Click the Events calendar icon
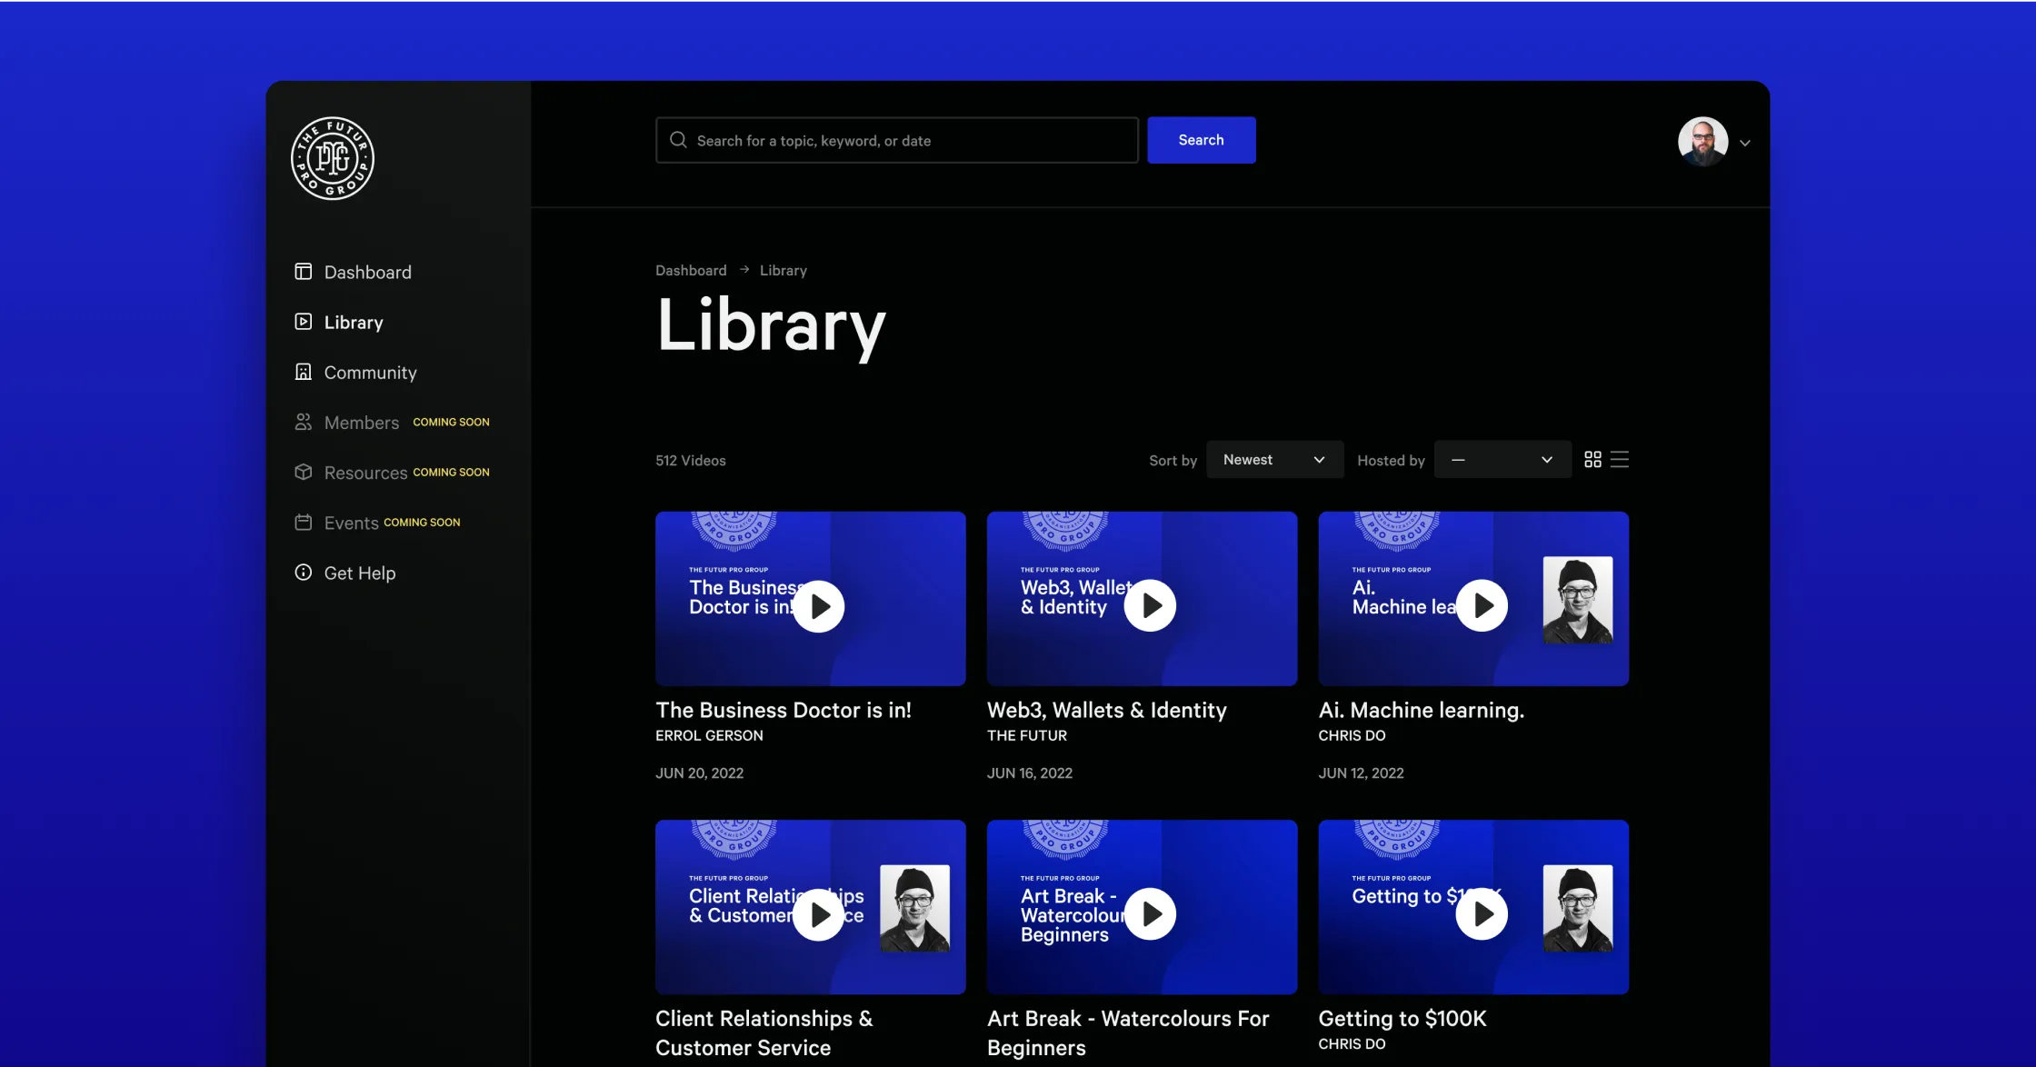 304,522
